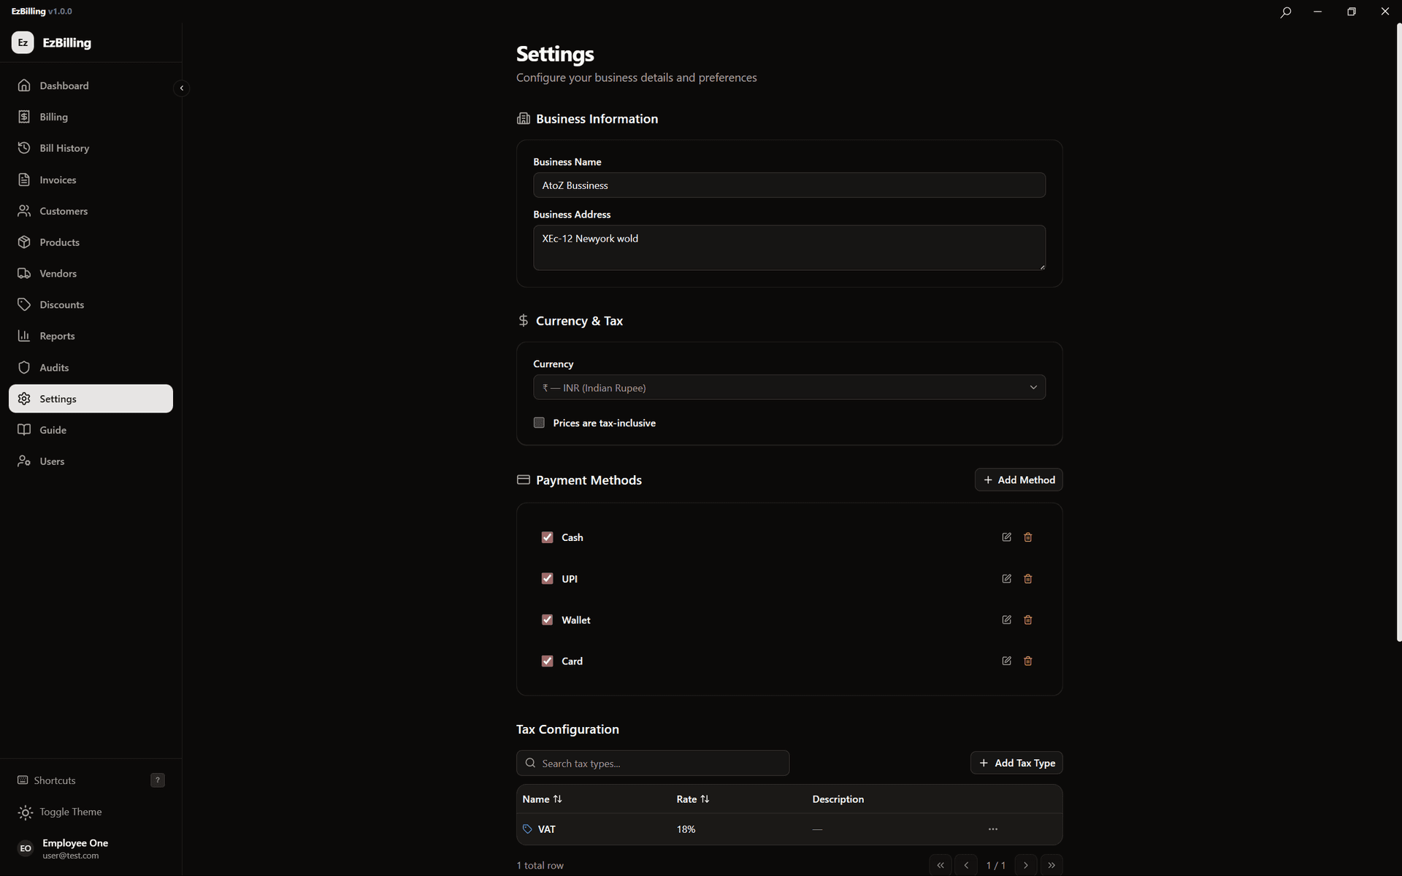The height and width of the screenshot is (876, 1402).
Task: Open the Currency dropdown
Action: click(789, 388)
